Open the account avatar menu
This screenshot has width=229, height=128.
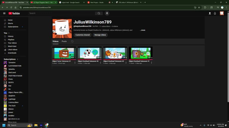click(222, 13)
